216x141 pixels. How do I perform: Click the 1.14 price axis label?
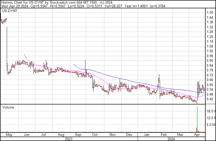pyautogui.click(x=210, y=41)
